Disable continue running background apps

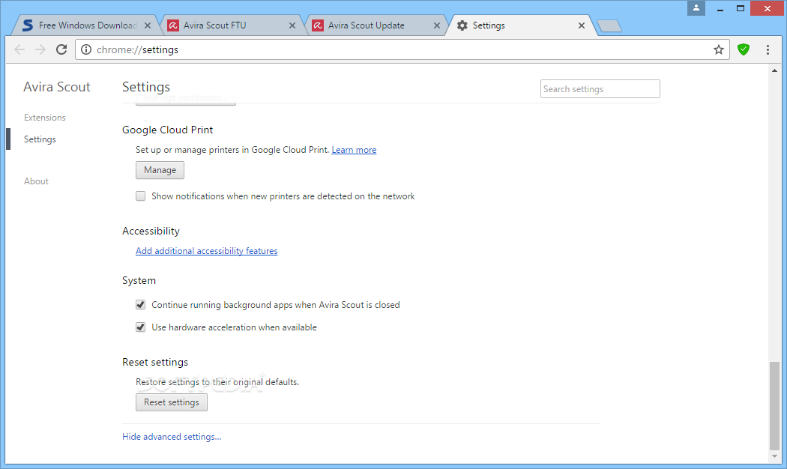[x=141, y=305]
